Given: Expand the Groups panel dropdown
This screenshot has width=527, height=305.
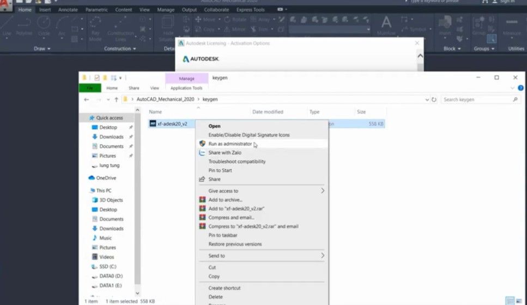Looking at the screenshot, I should (484, 48).
